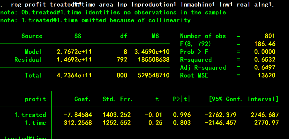The image size is (289, 139).
Task: Click the 'profit' dependent variable header
Action: [35, 99]
